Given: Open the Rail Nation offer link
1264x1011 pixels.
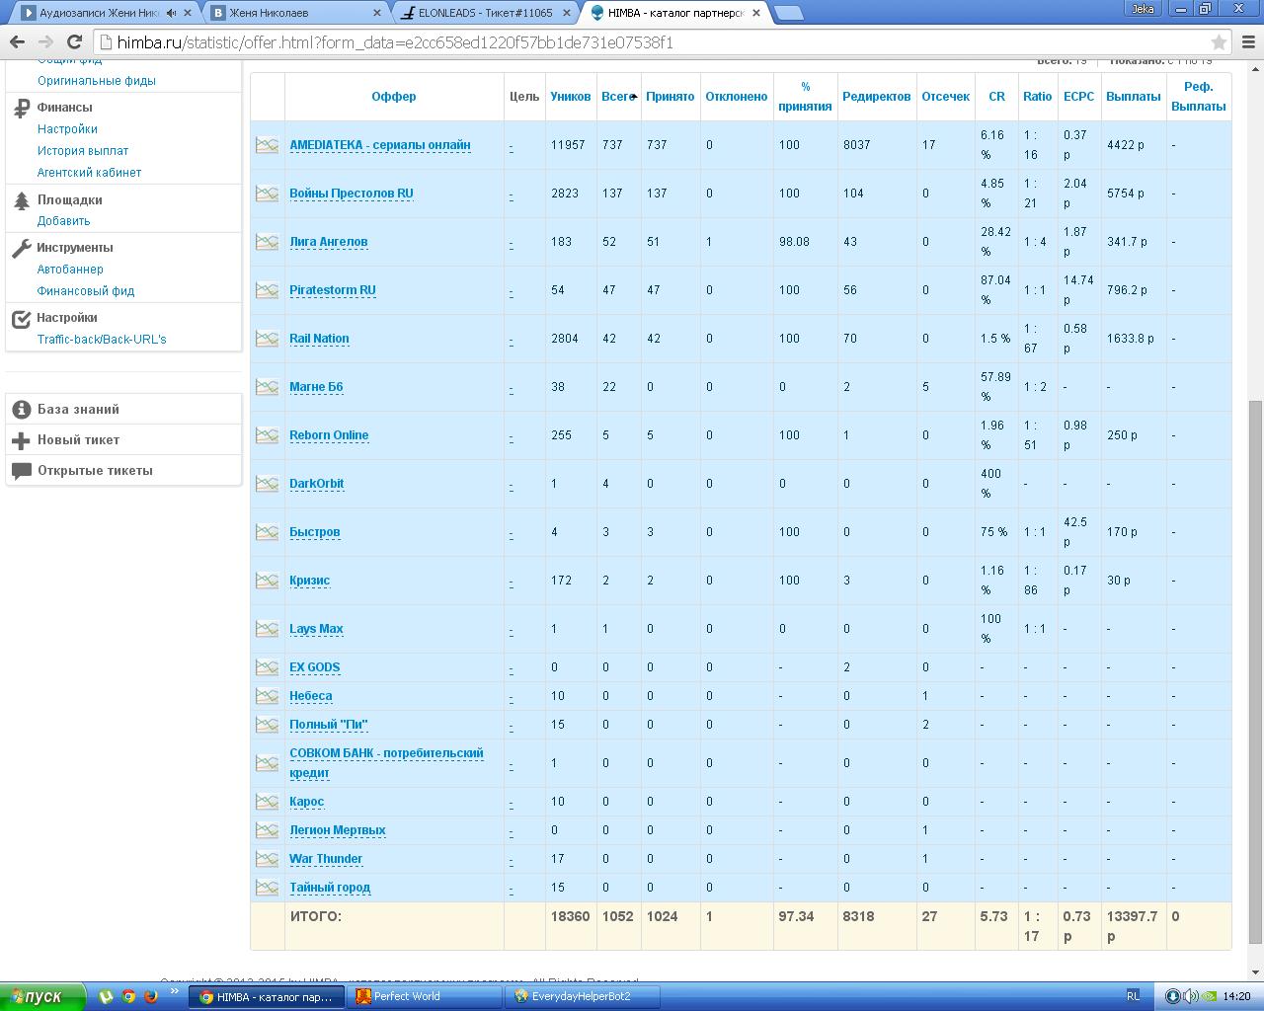Looking at the screenshot, I should (x=319, y=339).
